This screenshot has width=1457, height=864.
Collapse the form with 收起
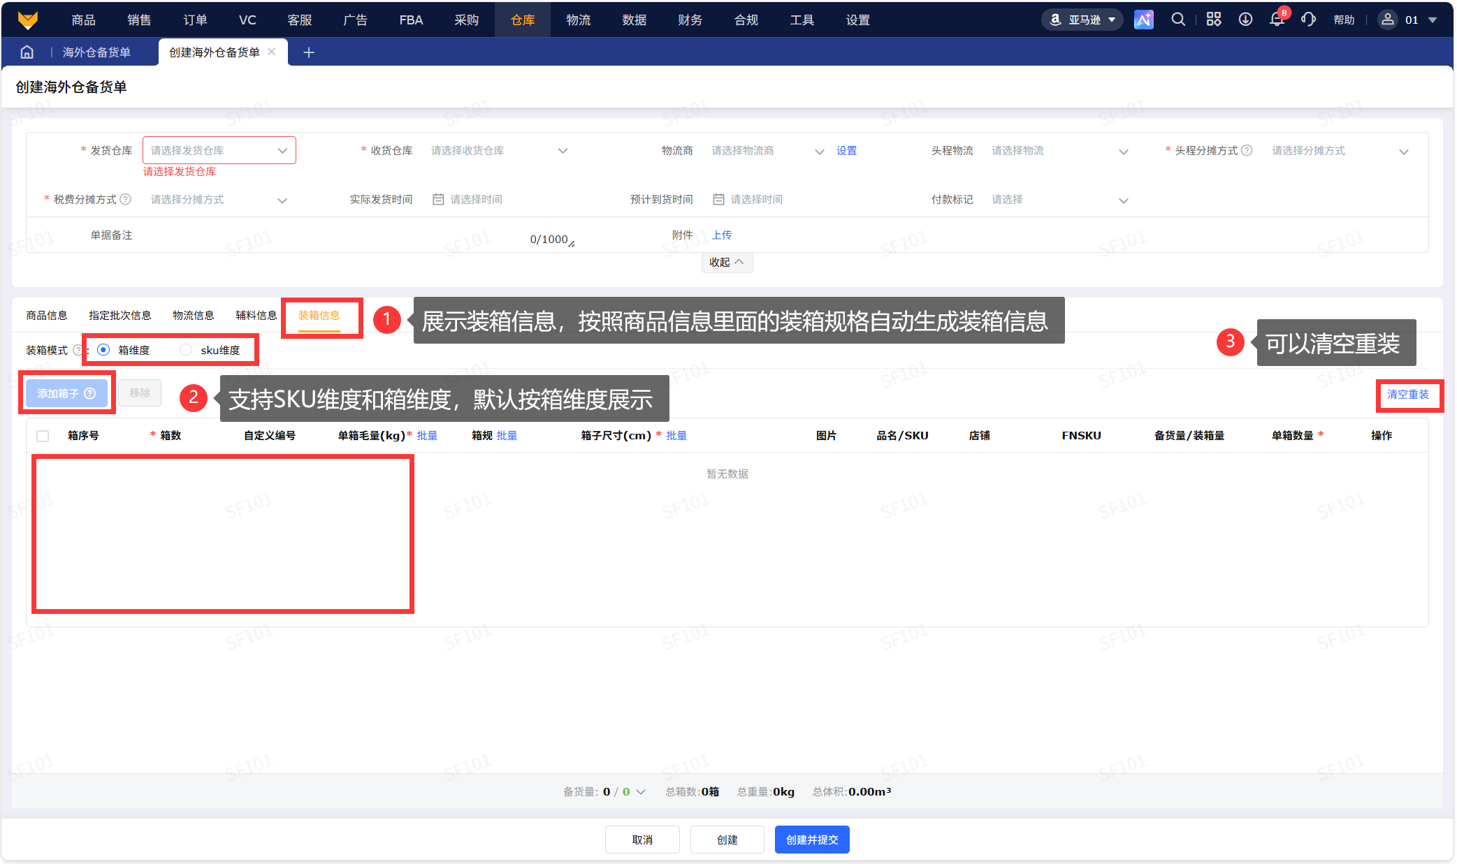click(x=727, y=262)
